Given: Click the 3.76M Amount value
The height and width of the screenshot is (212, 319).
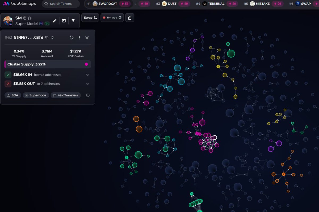Looking at the screenshot, I should 47,51.
